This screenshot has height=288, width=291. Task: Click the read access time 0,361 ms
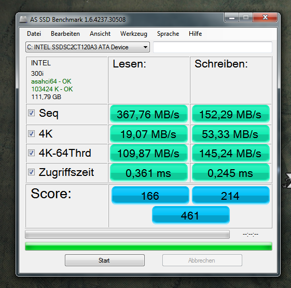pos(149,173)
